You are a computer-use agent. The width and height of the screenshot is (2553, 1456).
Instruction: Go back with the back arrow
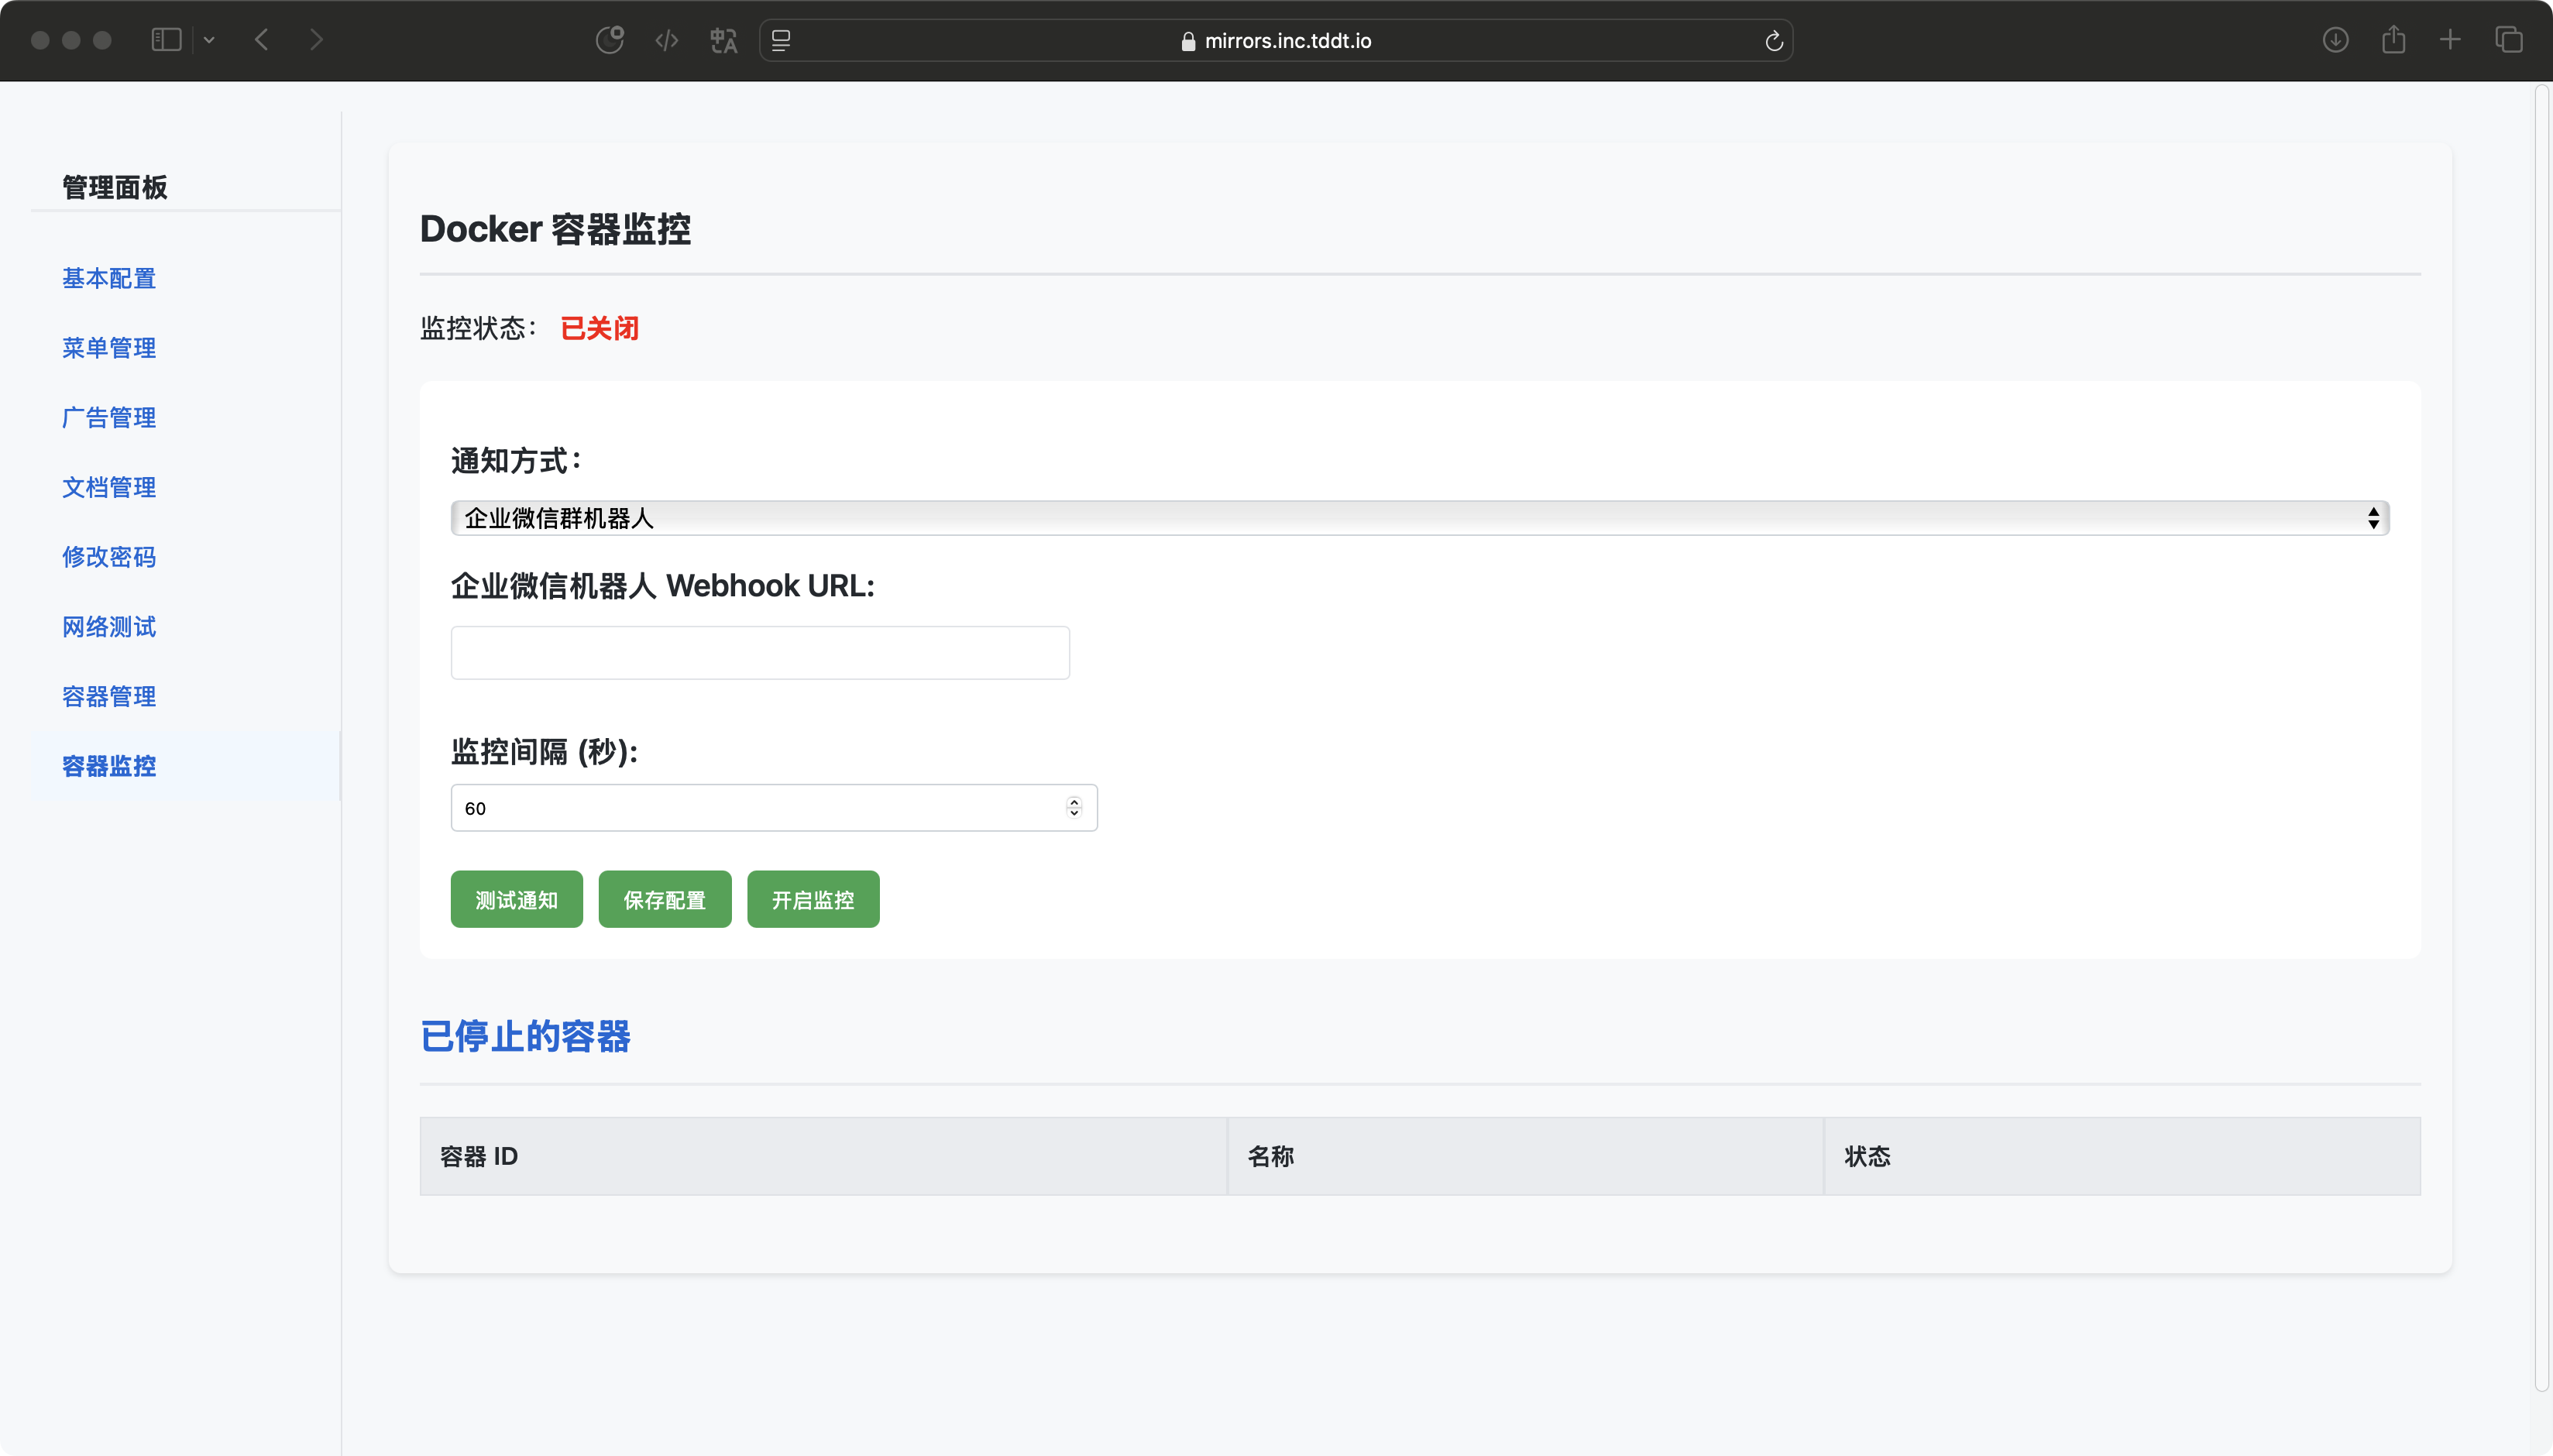262,40
